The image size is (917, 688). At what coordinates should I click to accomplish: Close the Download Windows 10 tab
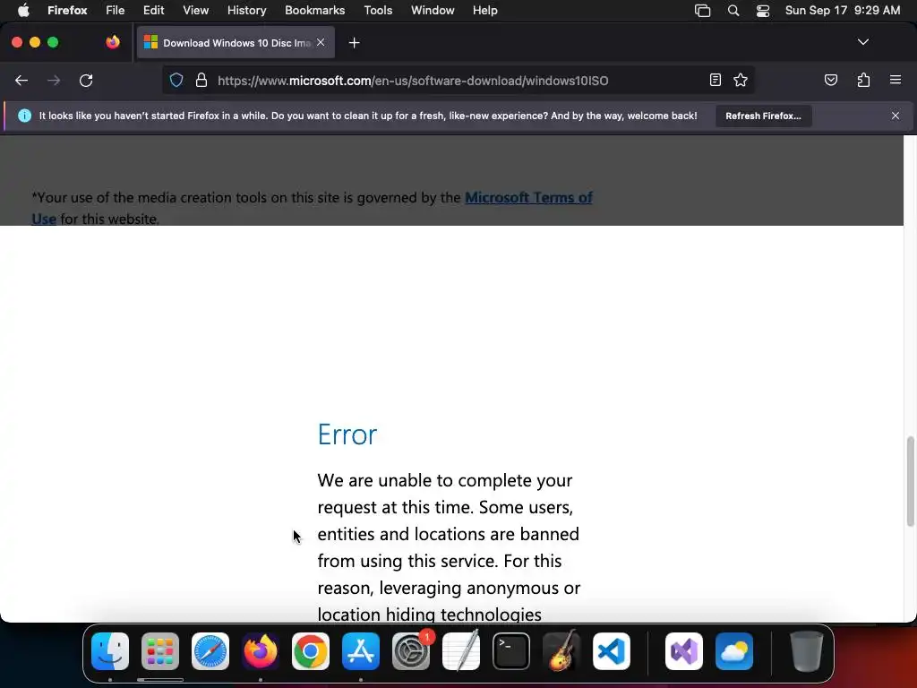(321, 42)
